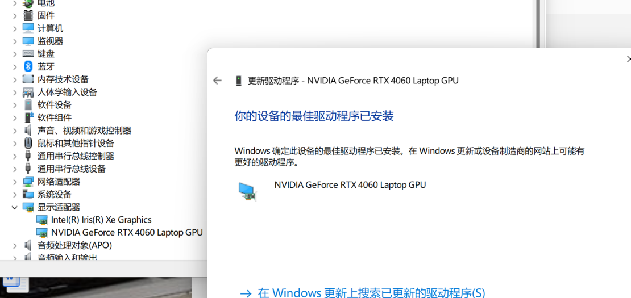631x298 pixels.
Task: Collapse the 显示适配器 display adapters node
Action: pyautogui.click(x=15, y=207)
